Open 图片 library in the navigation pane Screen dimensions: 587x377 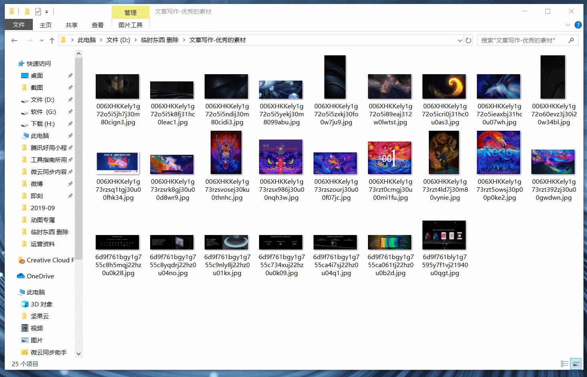point(37,340)
